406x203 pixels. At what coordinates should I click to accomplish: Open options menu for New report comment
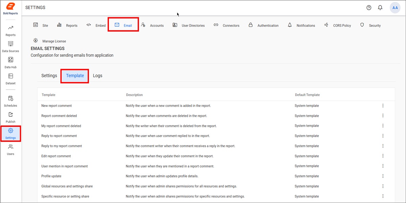tap(383, 106)
